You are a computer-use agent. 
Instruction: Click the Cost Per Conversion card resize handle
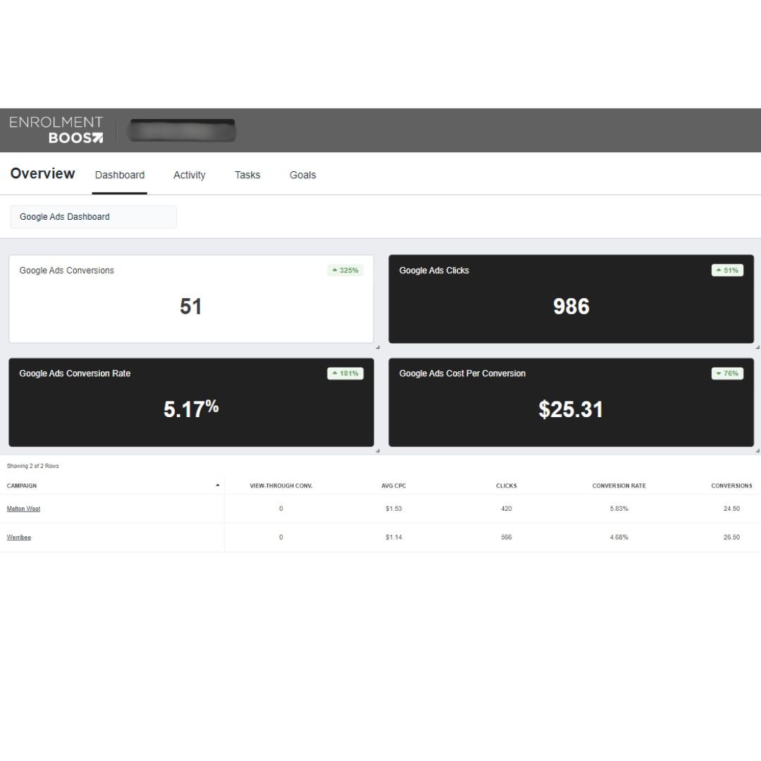point(757,450)
